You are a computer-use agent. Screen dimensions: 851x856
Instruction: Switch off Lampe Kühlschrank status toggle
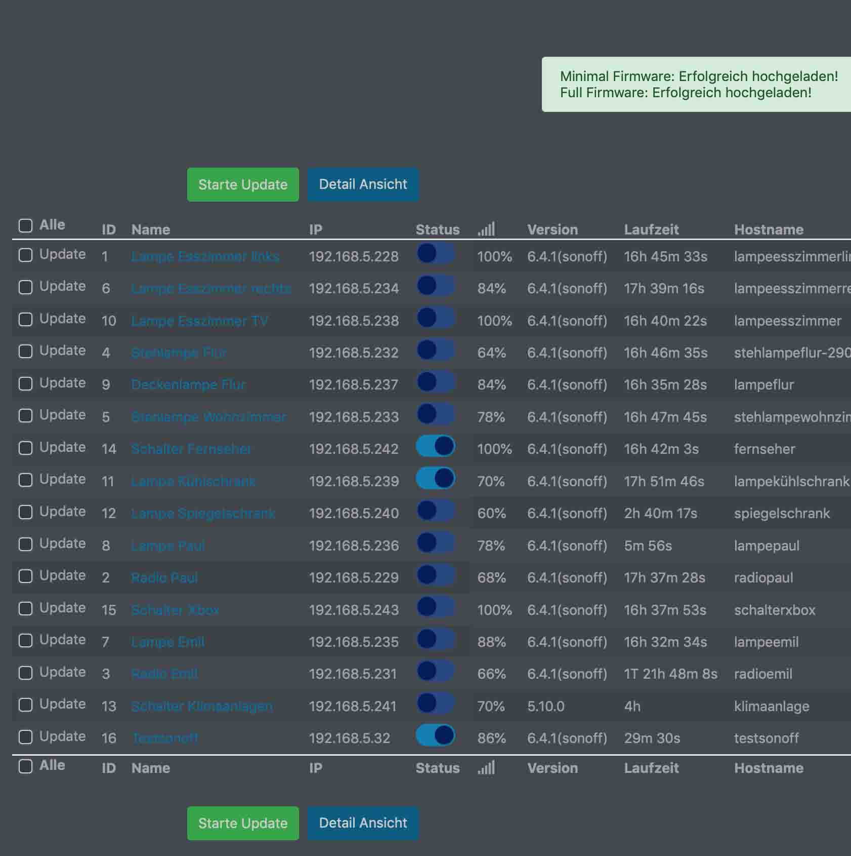436,479
